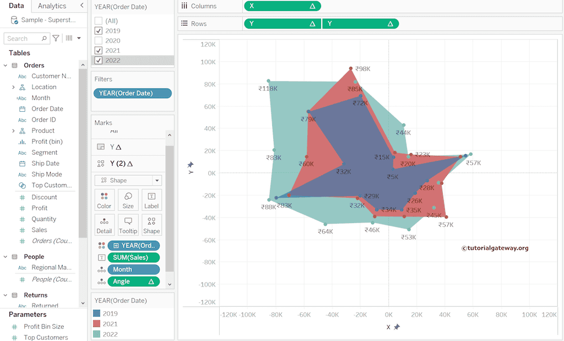Click the YEAR(Order Date) filter pill
Image resolution: width=564 pixels, height=341 pixels.
pos(133,93)
